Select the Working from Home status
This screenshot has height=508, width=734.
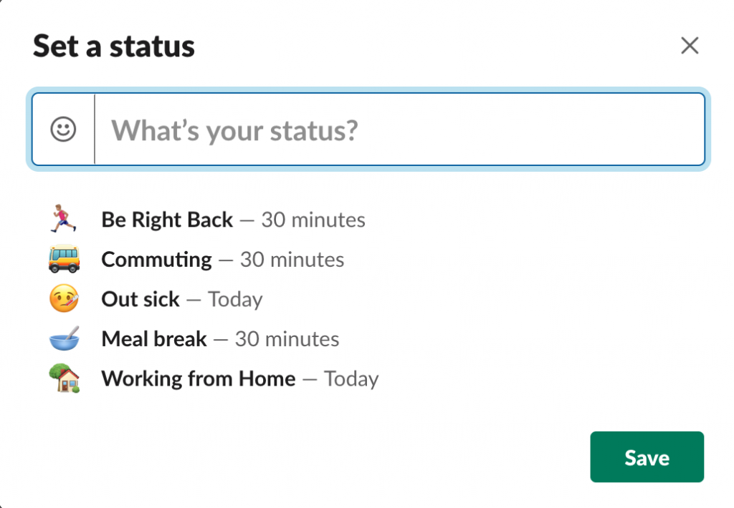click(x=199, y=378)
